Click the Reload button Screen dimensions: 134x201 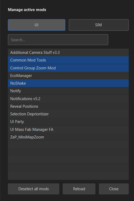pos(79,189)
